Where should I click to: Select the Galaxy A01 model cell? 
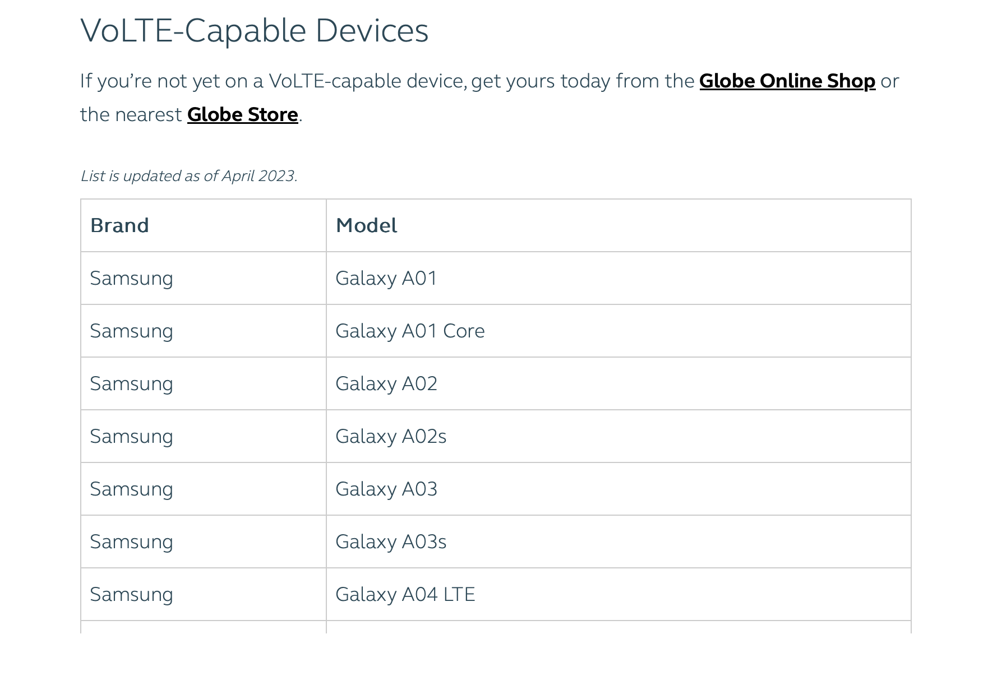click(386, 279)
